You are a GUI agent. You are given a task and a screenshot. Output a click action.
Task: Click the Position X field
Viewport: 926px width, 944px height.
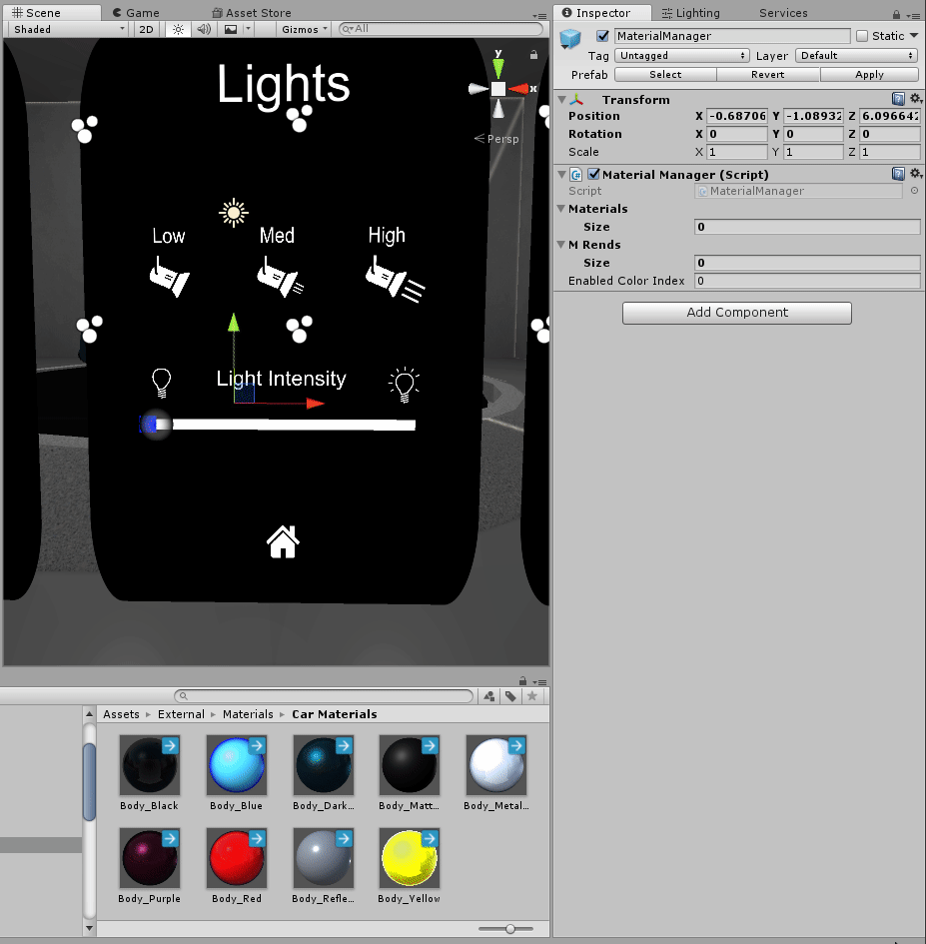click(x=737, y=116)
